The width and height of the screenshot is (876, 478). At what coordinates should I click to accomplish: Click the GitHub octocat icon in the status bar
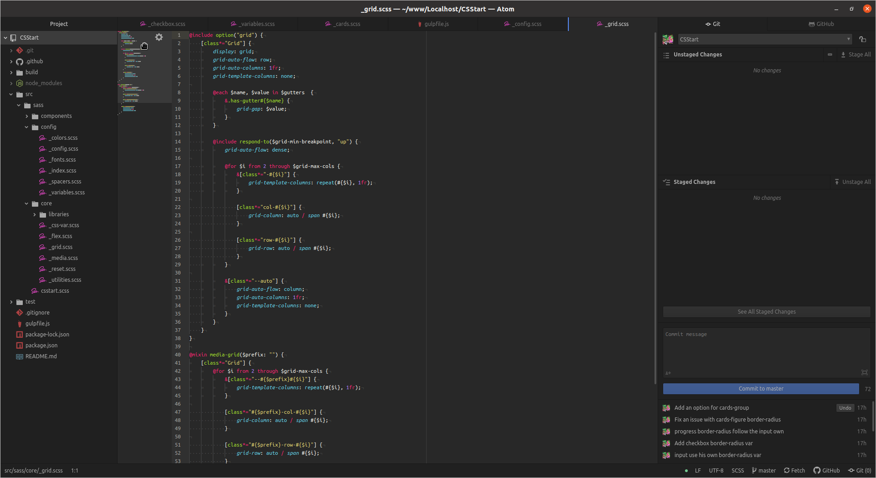pos(817,470)
